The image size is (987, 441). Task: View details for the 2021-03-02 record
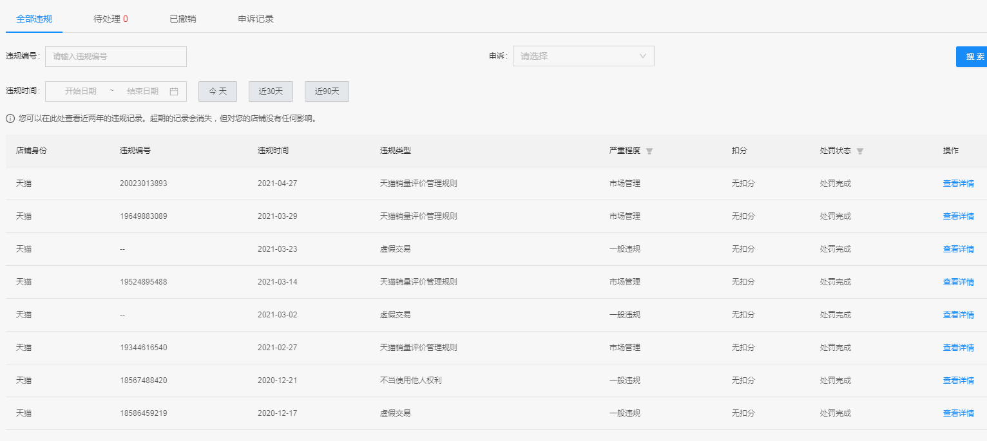point(959,315)
